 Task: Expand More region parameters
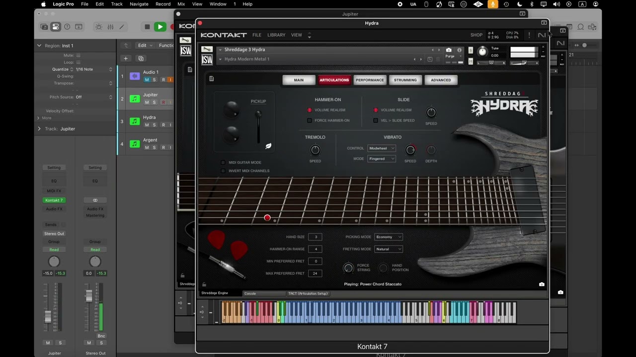point(38,118)
